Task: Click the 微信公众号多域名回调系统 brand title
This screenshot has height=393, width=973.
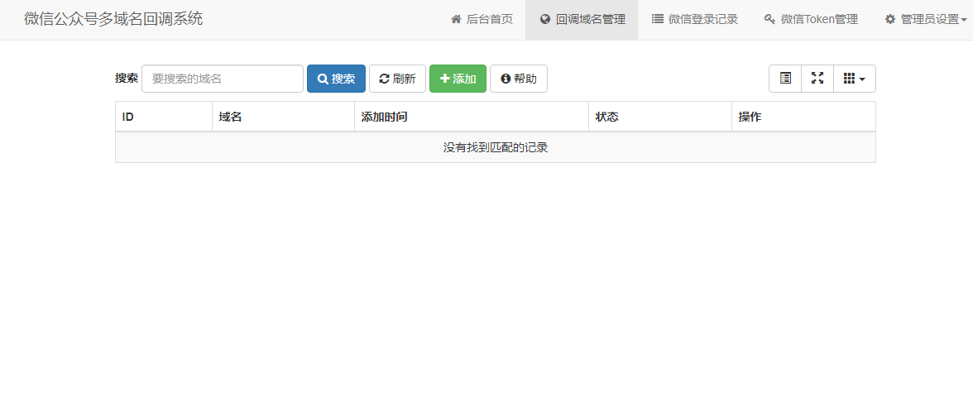Action: [113, 19]
